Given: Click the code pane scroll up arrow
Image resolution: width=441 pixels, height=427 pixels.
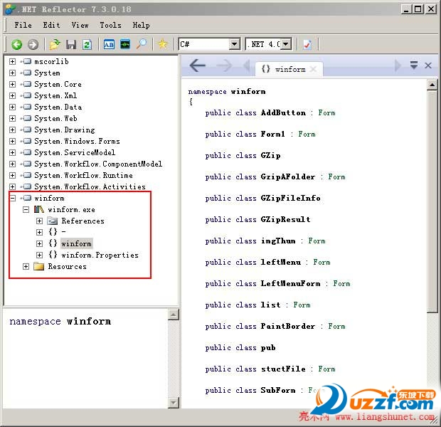Looking at the screenshot, I should pos(432,85).
